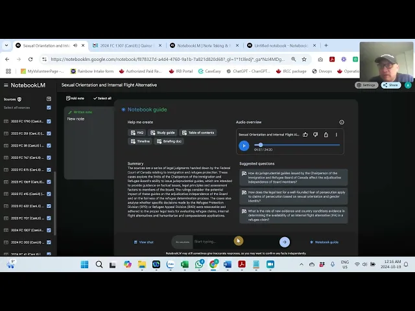Open Chrome apps grid in bookmarks bar

point(8,71)
